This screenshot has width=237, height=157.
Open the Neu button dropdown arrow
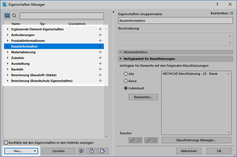click(x=35, y=151)
